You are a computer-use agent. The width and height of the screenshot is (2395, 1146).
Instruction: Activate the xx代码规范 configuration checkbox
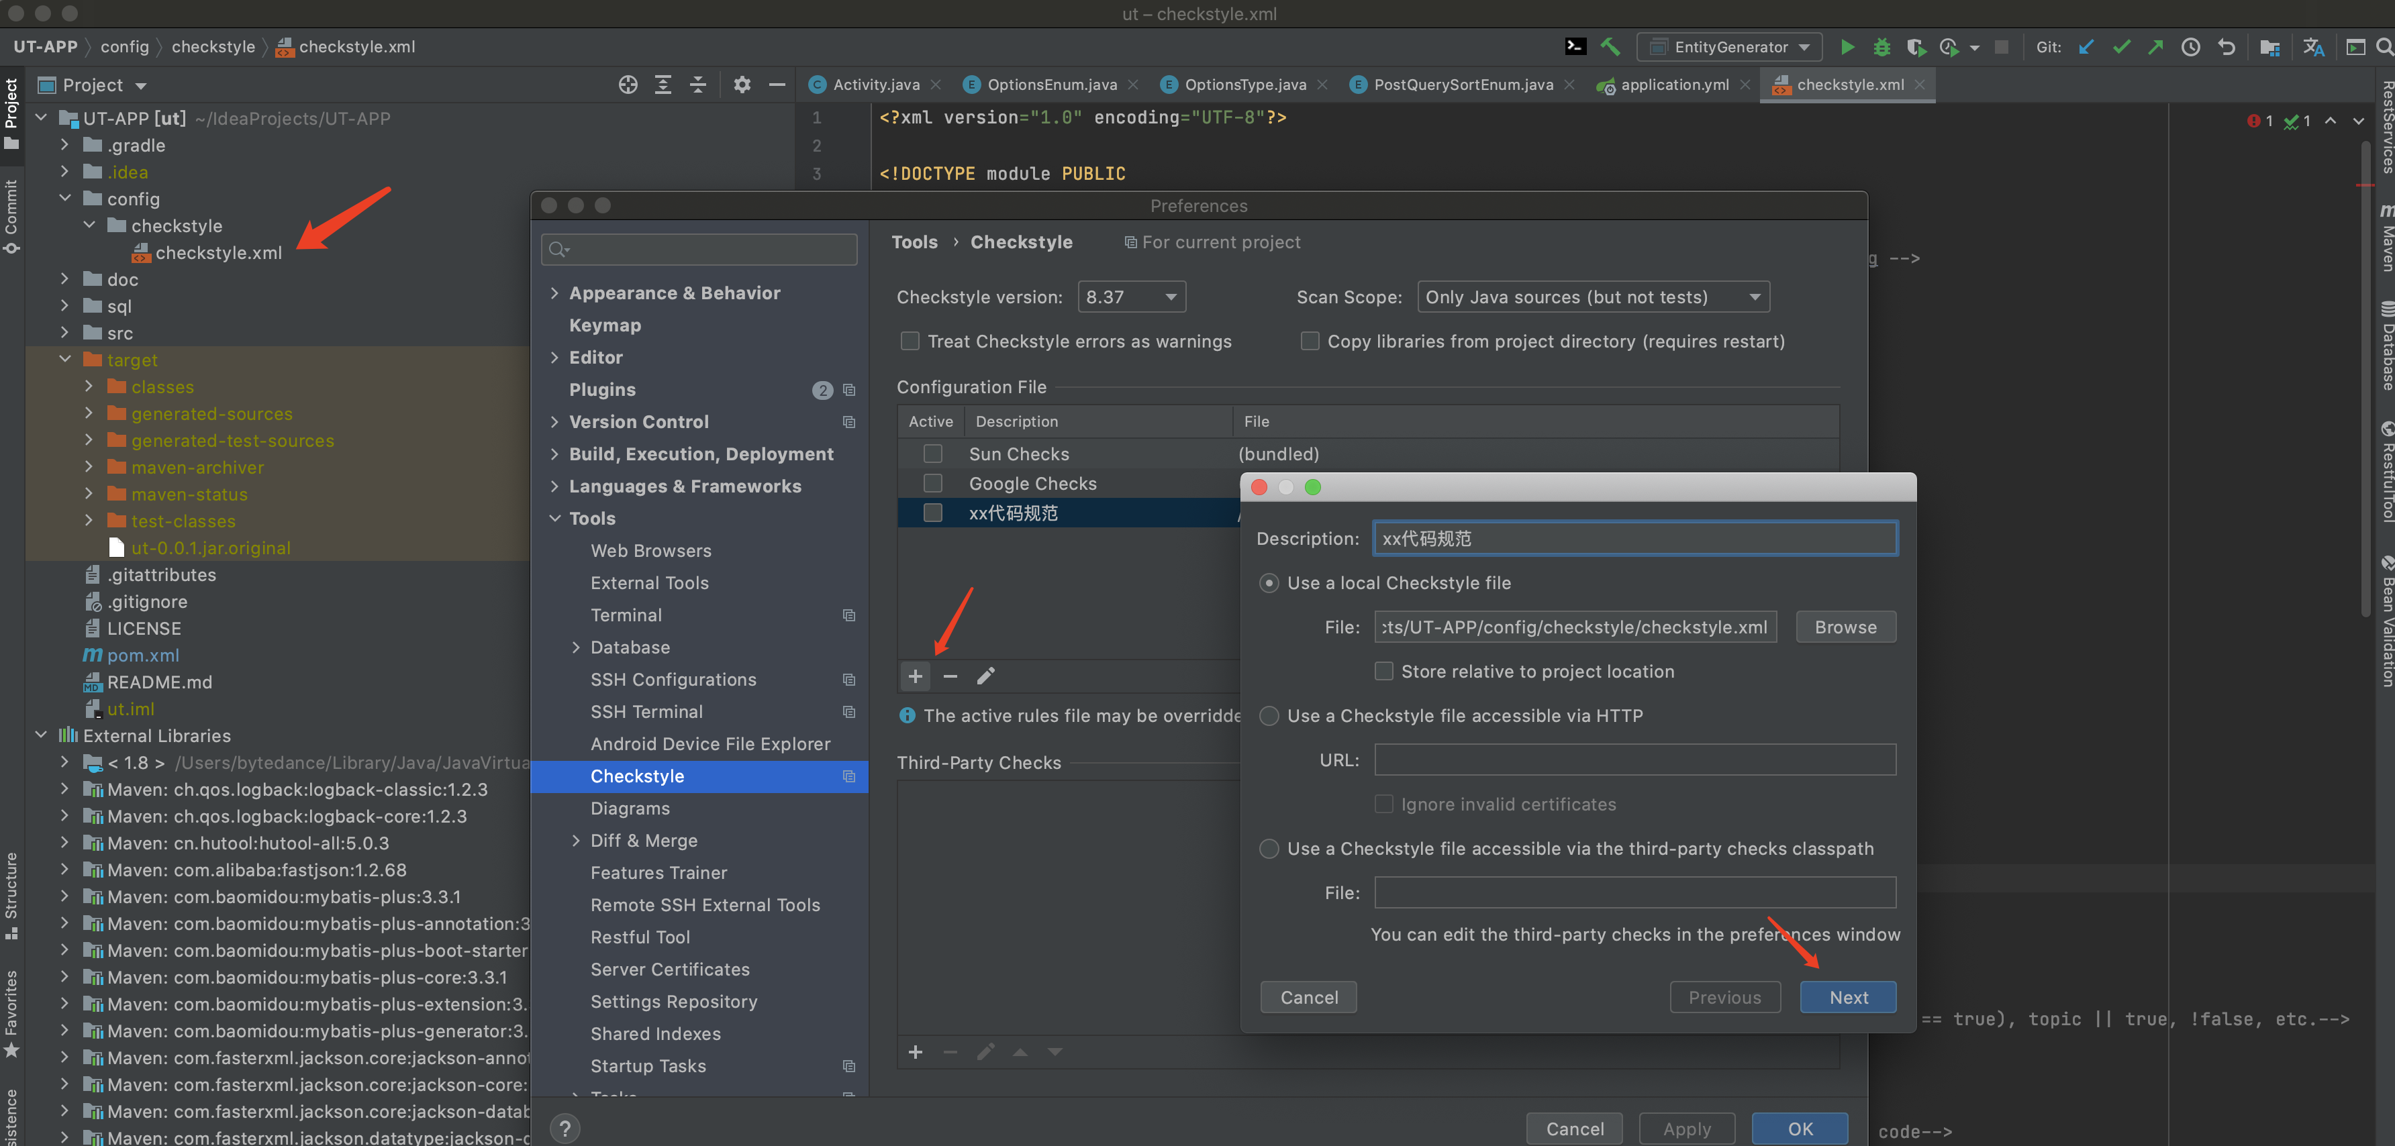pyautogui.click(x=932, y=513)
